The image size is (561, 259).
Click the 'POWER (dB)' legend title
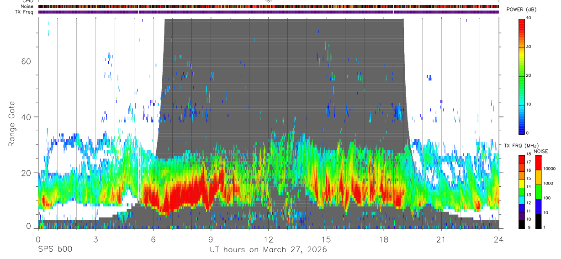click(x=522, y=10)
